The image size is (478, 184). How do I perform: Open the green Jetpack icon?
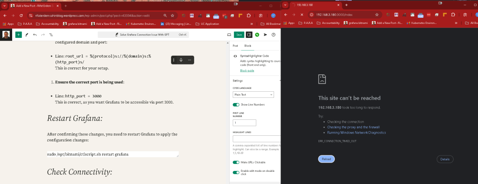[x=257, y=35]
